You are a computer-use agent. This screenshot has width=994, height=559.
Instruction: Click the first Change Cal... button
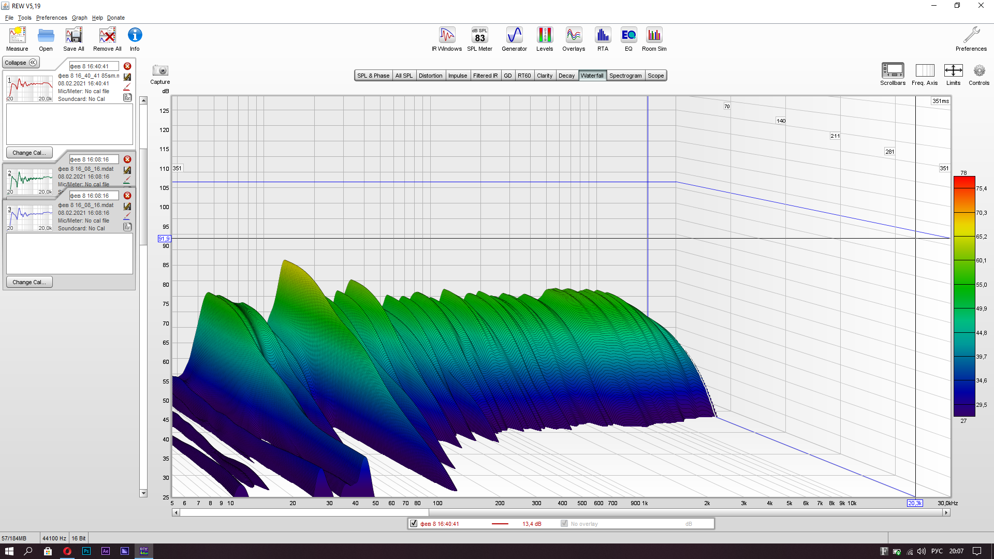coord(29,153)
